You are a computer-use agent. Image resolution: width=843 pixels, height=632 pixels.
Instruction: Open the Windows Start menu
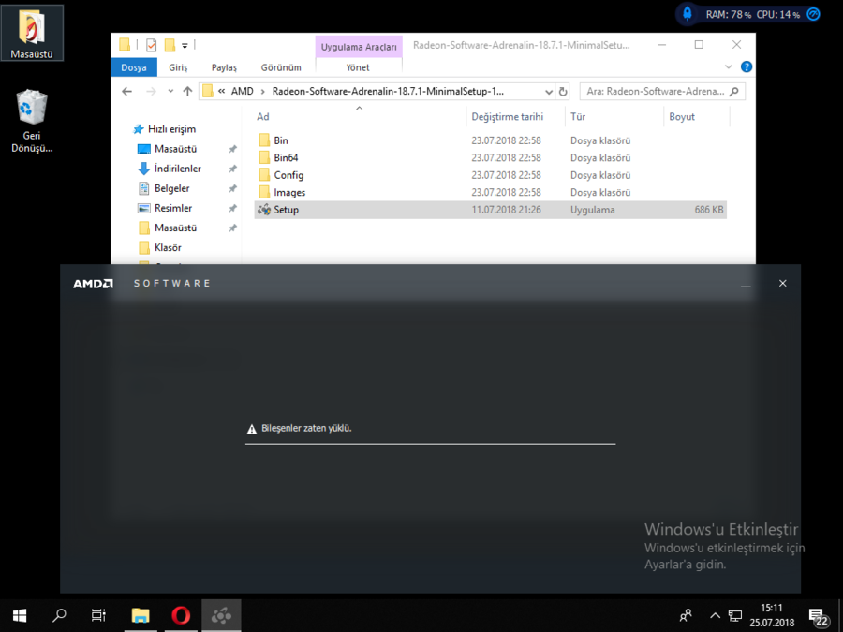pos(20,615)
